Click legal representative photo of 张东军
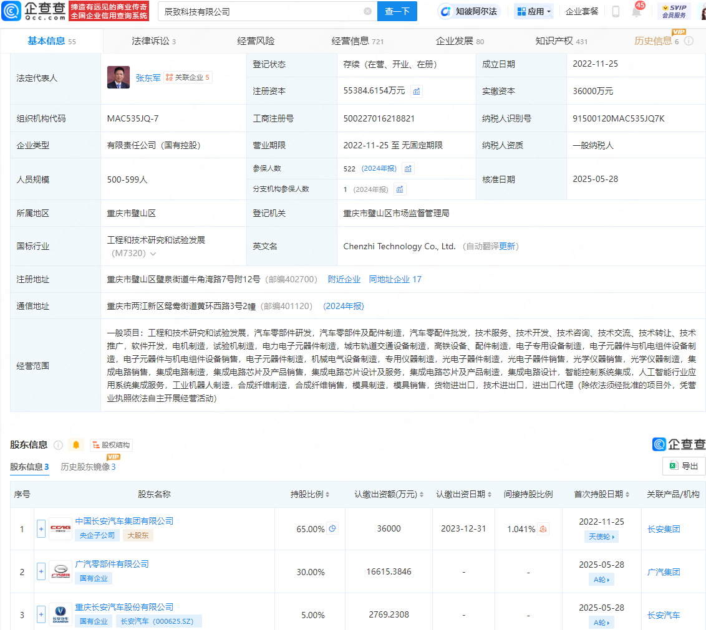Screen dimensions: 706x630 pos(118,77)
